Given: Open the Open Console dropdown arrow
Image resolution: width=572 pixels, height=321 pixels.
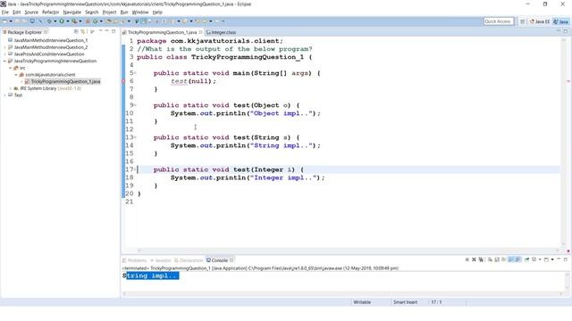Looking at the screenshot, I should pos(552,259).
